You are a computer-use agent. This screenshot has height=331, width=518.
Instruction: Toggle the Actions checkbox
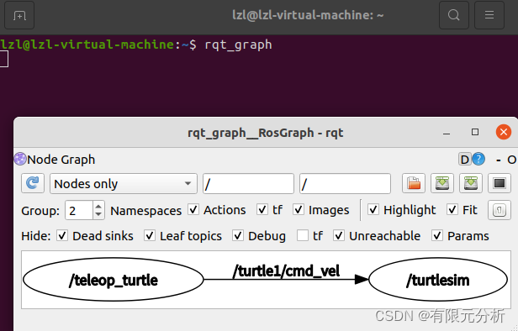pos(193,209)
